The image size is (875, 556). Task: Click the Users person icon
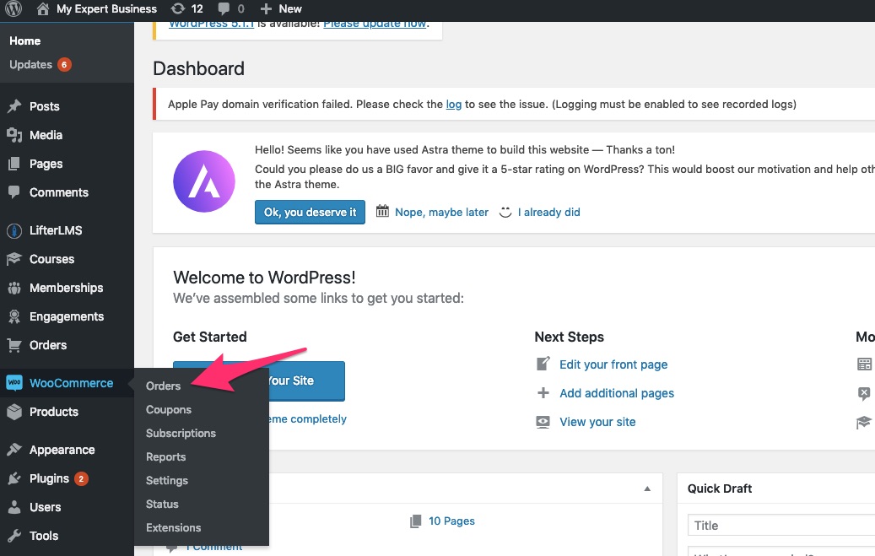[x=14, y=507]
